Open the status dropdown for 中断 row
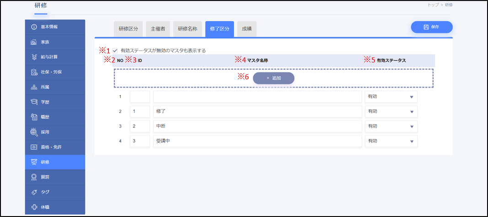Viewport: 488px width, 217px height. [391, 126]
